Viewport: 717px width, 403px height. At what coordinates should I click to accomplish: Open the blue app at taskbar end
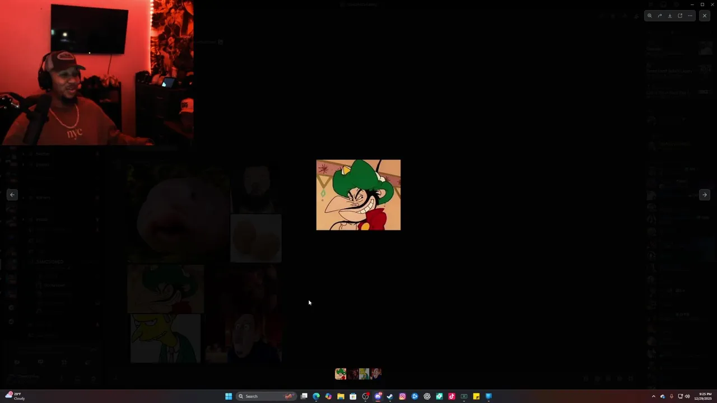coord(488,396)
